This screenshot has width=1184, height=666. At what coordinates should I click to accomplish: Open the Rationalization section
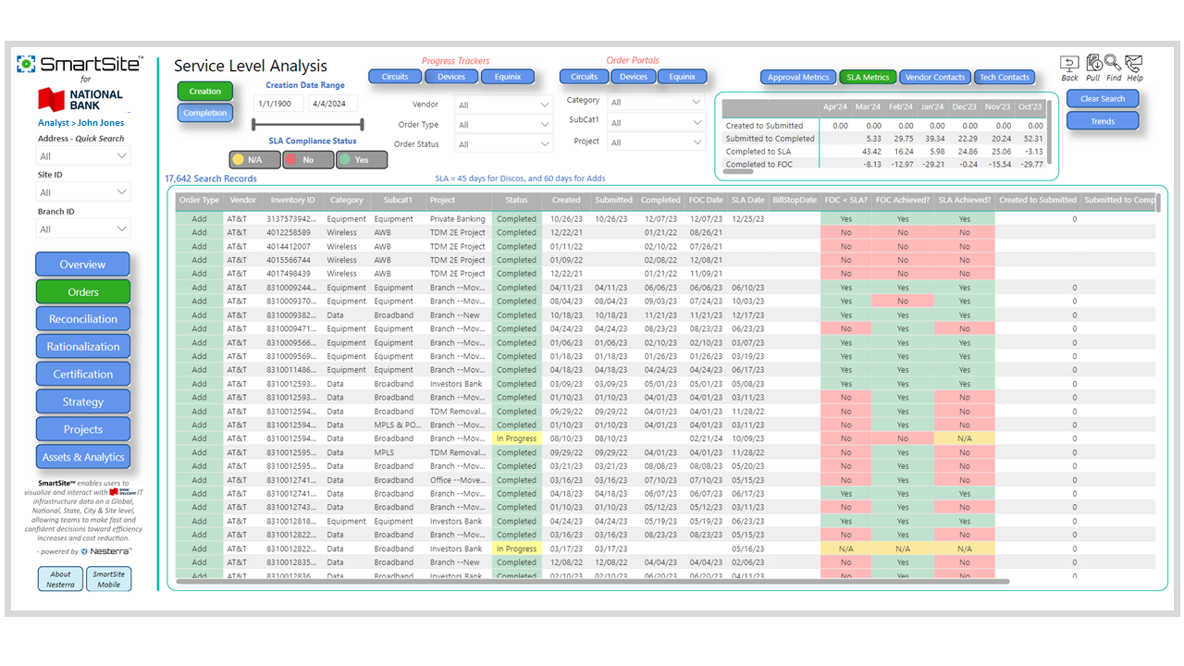point(82,347)
